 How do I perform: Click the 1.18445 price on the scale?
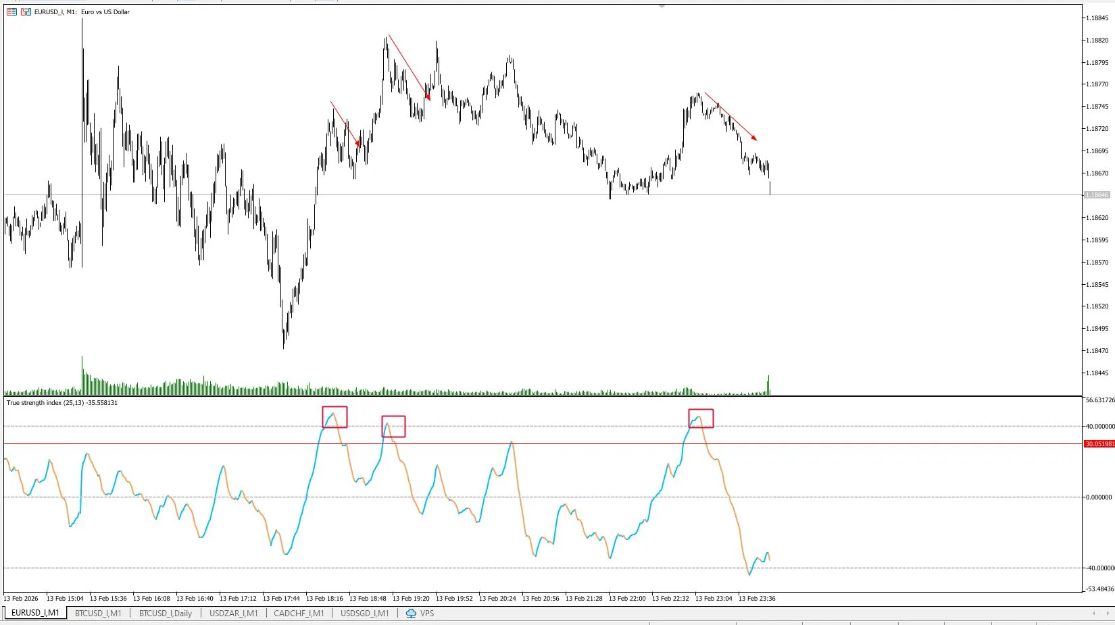click(x=1097, y=373)
